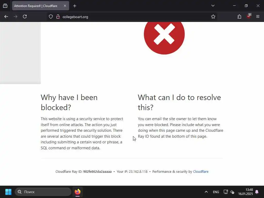The image size is (264, 198).
Task: Open the Extensions puzzle icon
Action: (x=239, y=17)
